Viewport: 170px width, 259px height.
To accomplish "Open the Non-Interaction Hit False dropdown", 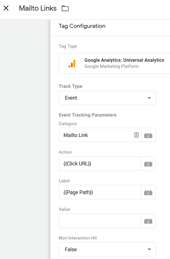I will pos(107,249).
